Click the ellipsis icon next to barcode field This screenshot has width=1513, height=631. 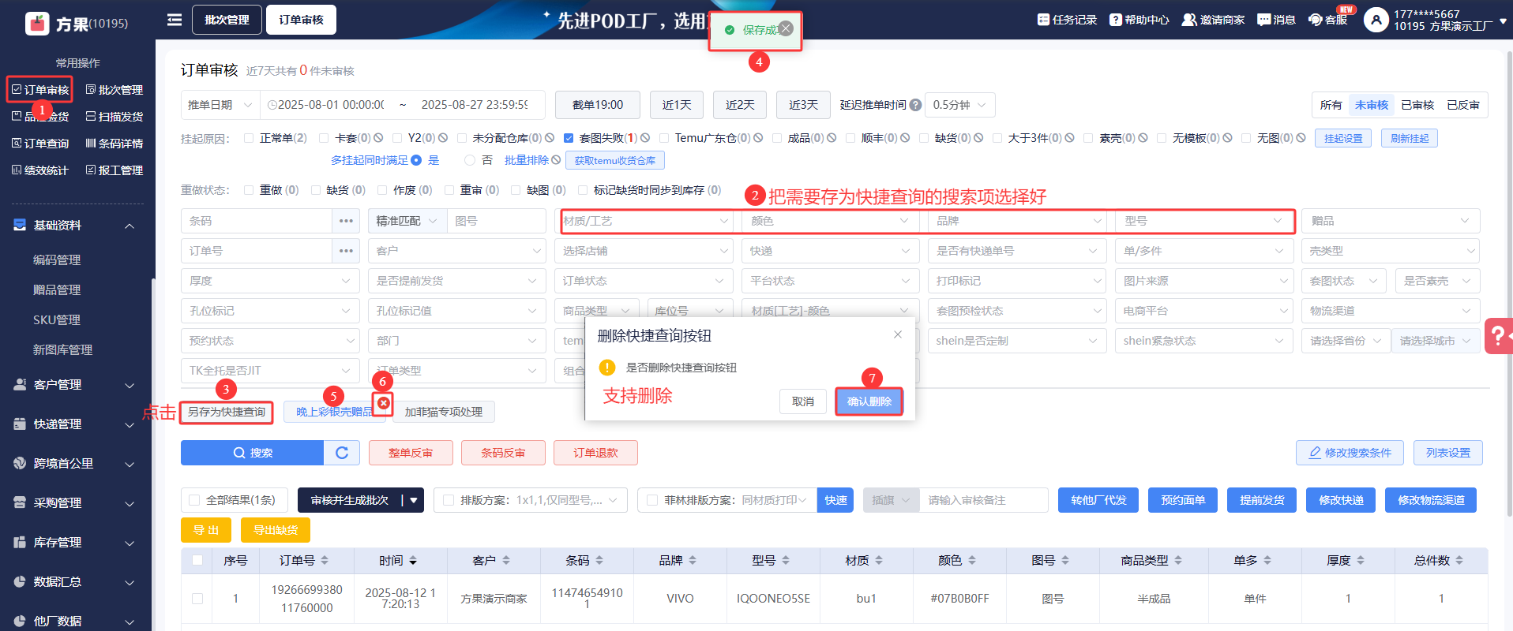(346, 221)
